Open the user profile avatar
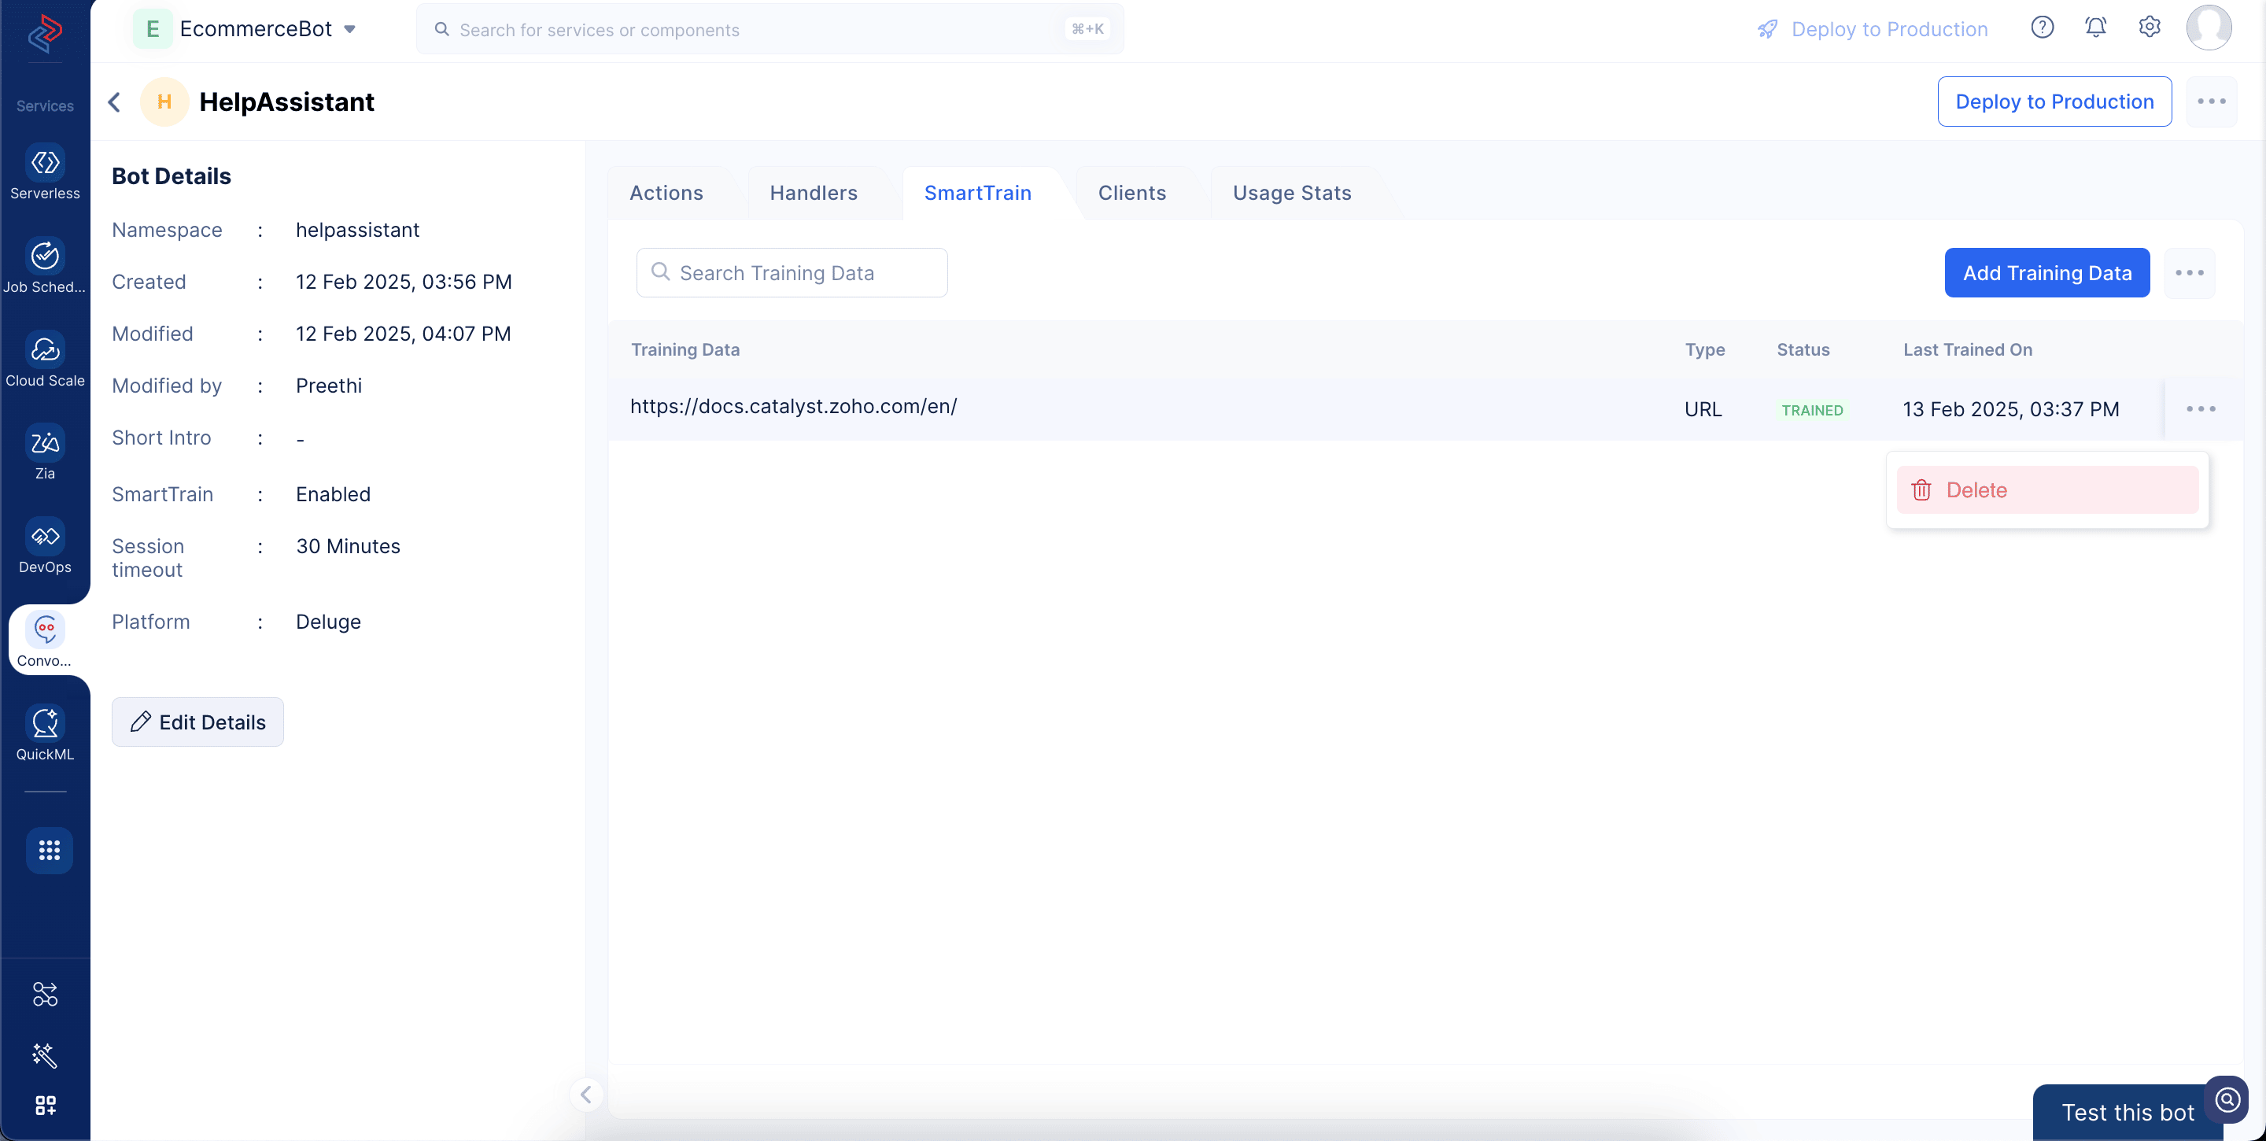 2209,28
